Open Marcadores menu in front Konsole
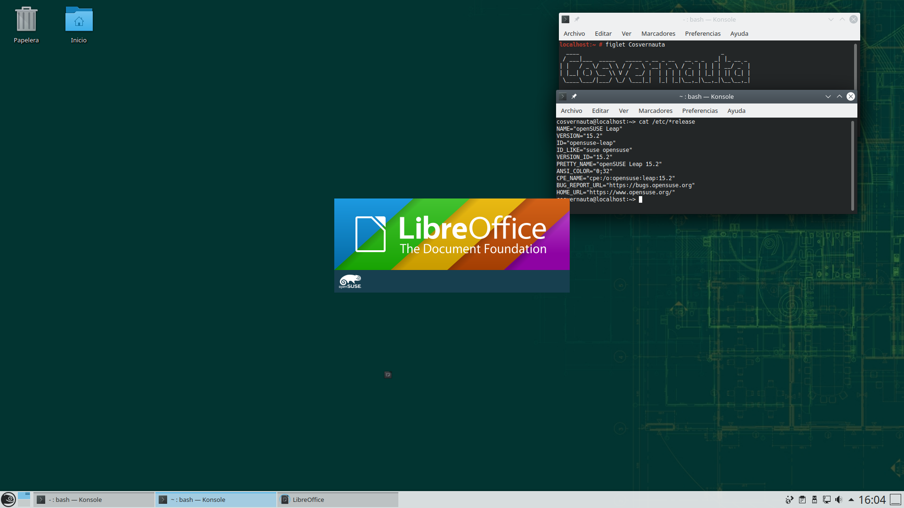 655,111
